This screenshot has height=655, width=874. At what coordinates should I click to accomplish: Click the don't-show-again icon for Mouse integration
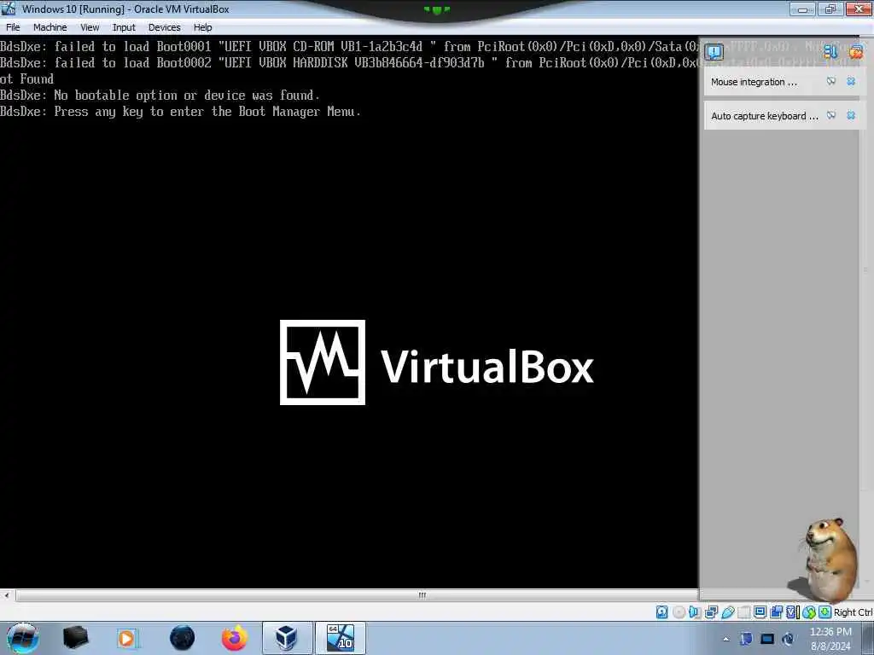click(831, 81)
